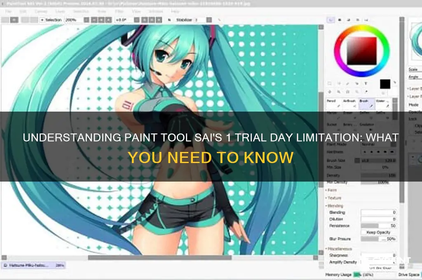
Task: Select the Zoom magnifier tool
Action: pos(339,92)
